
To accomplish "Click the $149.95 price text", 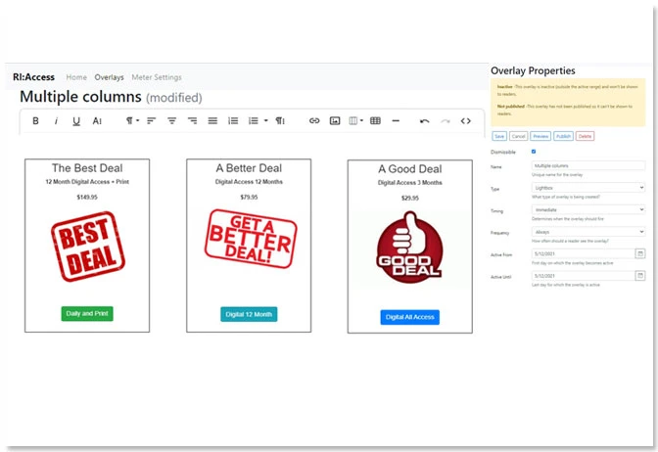I will [87, 197].
